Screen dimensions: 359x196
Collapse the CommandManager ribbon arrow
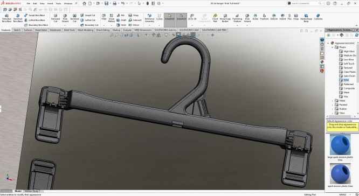(x=357, y=25)
